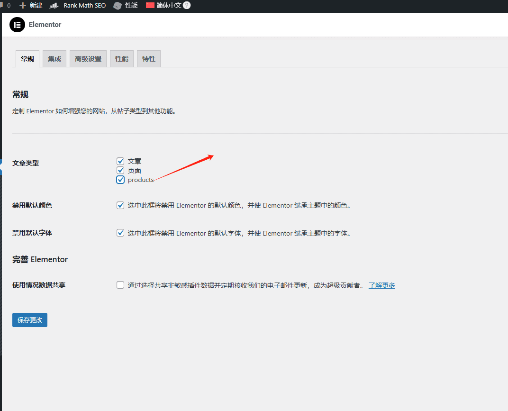508x411 pixels.
Task: Click the Chinese flag language icon
Action: click(x=150, y=5)
